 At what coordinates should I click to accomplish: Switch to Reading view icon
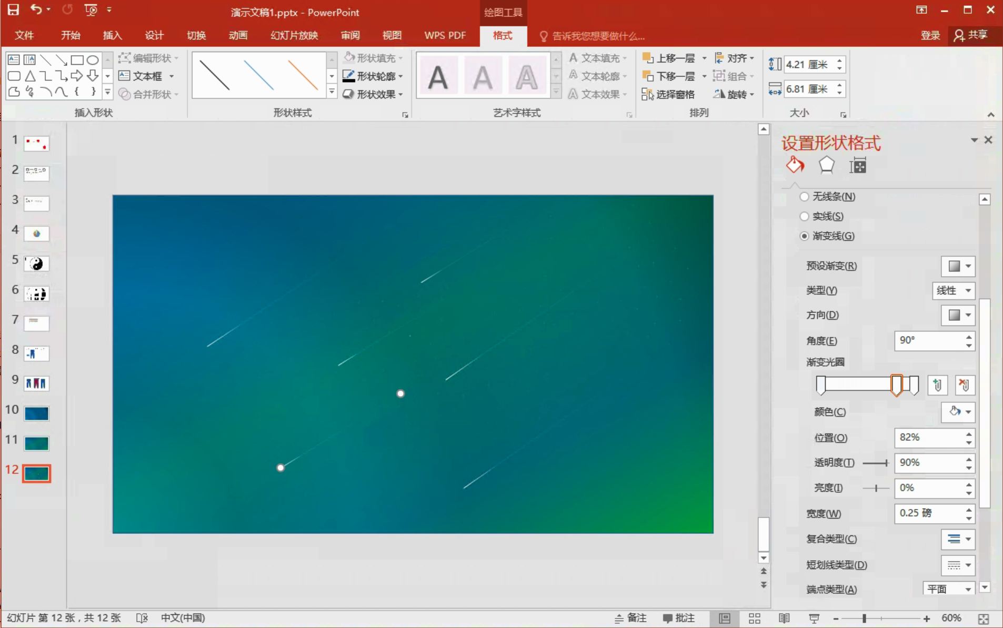[784, 618]
